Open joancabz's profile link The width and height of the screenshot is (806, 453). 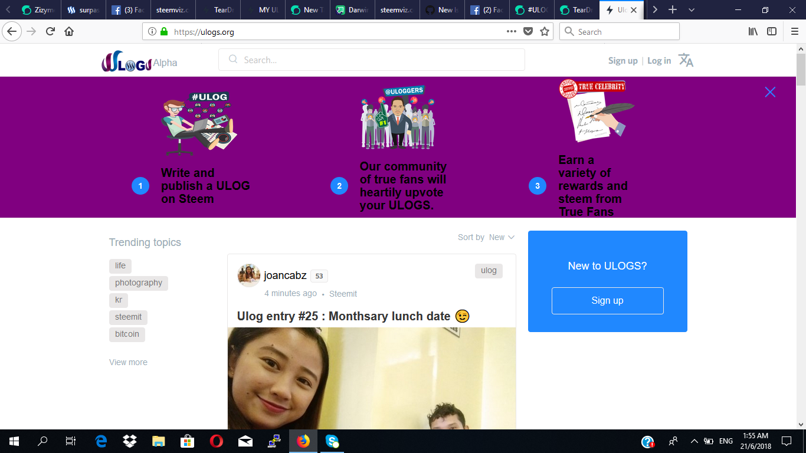click(x=286, y=275)
